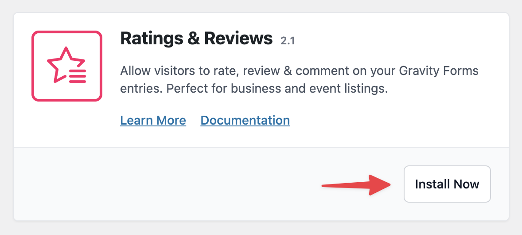
Task: Click the three pink lines beside the star
Action: click(x=78, y=76)
